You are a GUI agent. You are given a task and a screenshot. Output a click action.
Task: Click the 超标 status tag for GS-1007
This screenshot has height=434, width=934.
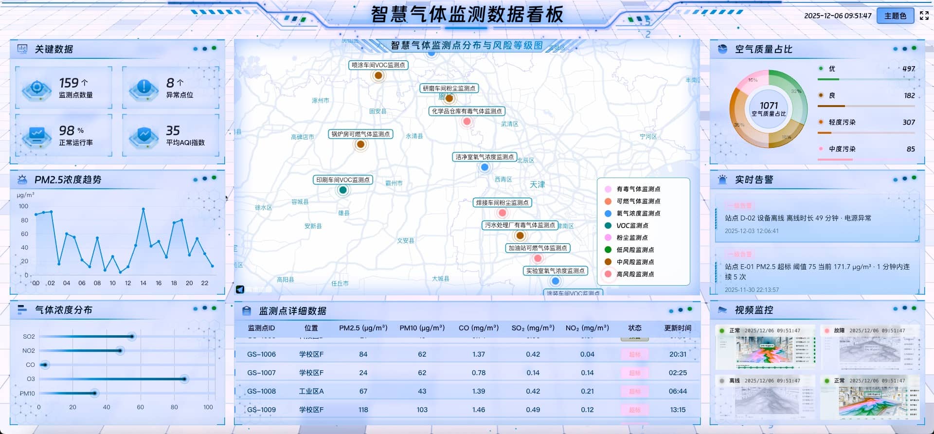pos(635,373)
